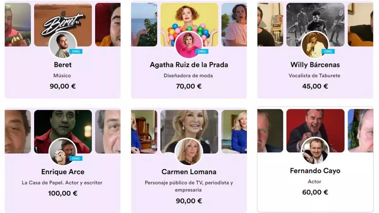Click Enrique Arce's masked profile avatar

click(63, 152)
